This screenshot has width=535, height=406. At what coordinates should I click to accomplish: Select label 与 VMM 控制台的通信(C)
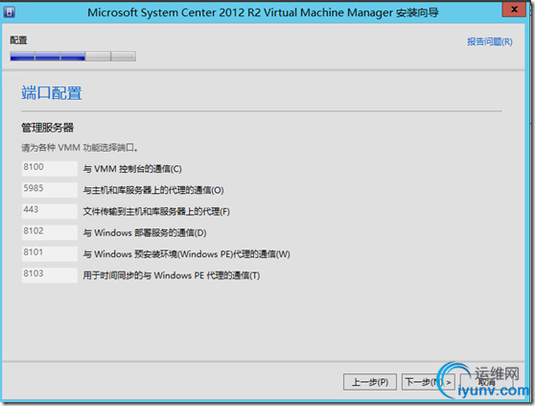click(x=132, y=169)
